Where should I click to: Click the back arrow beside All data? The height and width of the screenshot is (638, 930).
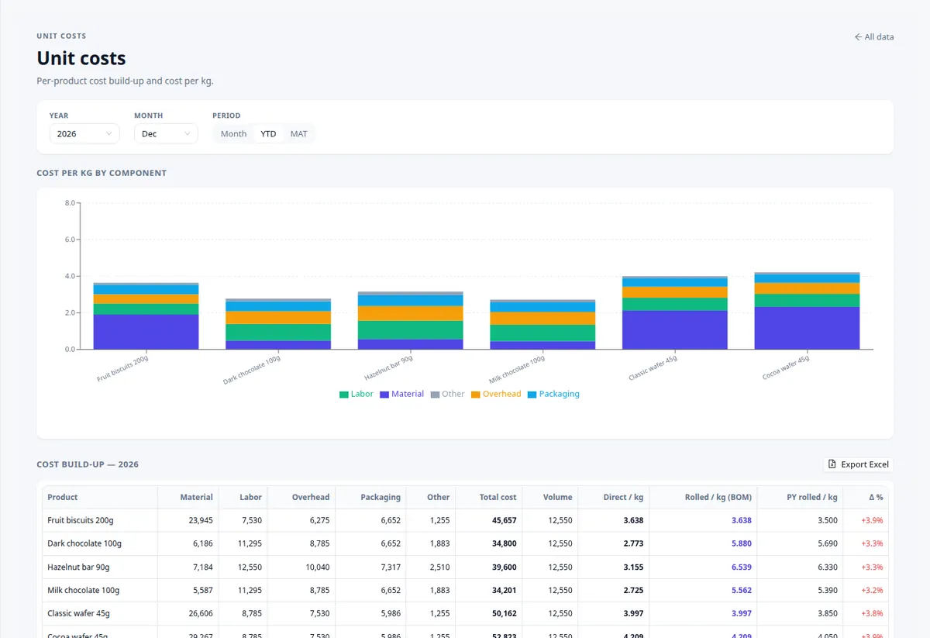[858, 37]
